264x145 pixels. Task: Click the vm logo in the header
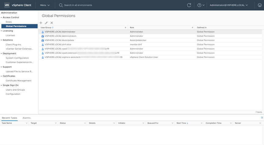coord(7,5)
